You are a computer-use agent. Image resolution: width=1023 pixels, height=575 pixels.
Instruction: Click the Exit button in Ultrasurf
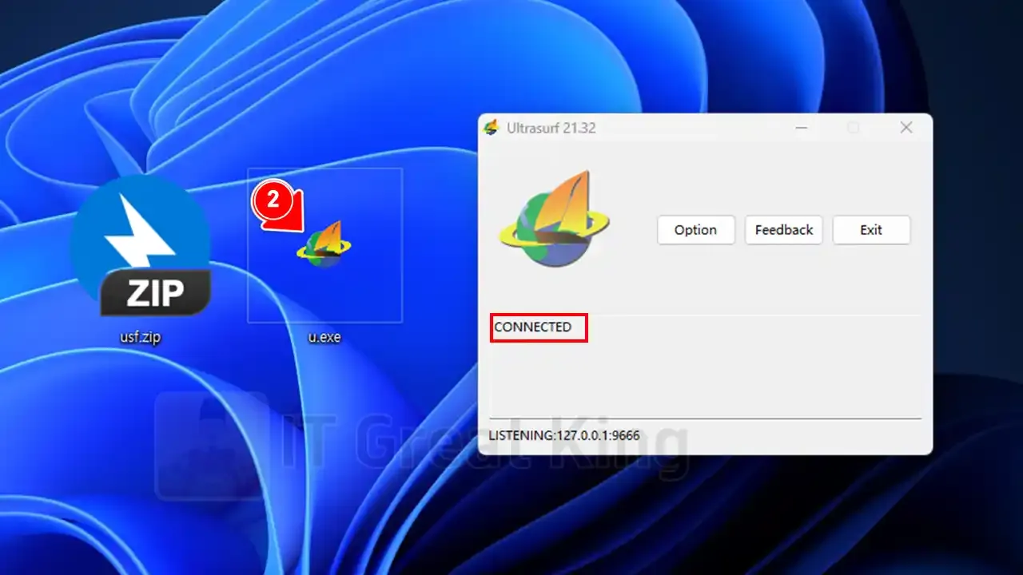tap(871, 230)
